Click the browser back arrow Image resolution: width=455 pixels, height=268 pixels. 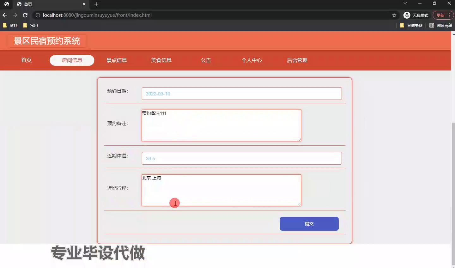[x=5, y=15]
